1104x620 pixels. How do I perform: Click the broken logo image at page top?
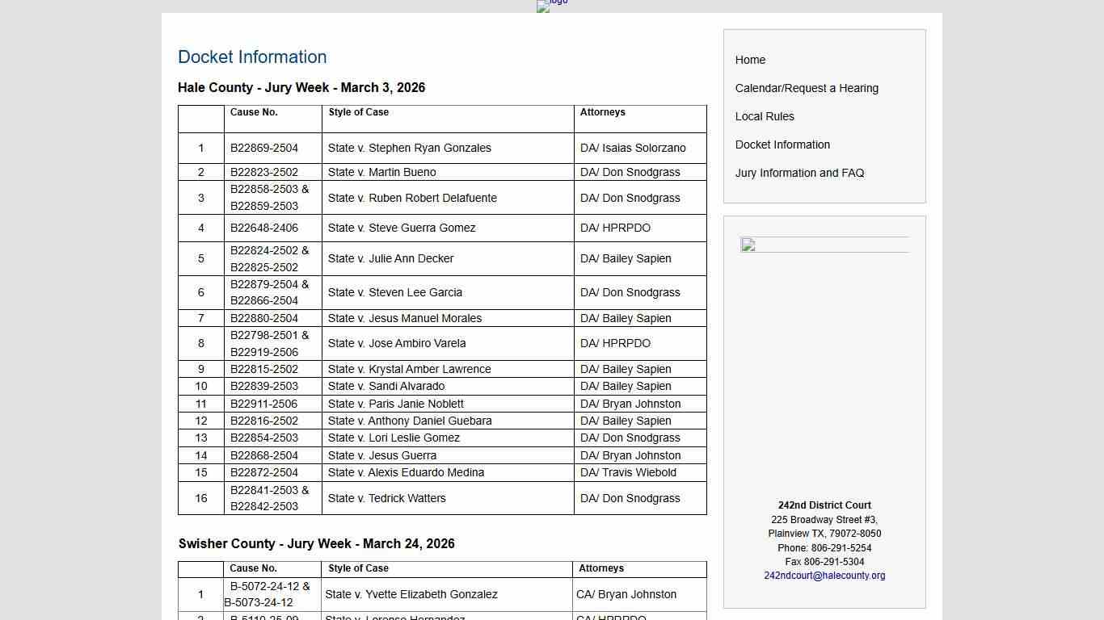point(551,6)
